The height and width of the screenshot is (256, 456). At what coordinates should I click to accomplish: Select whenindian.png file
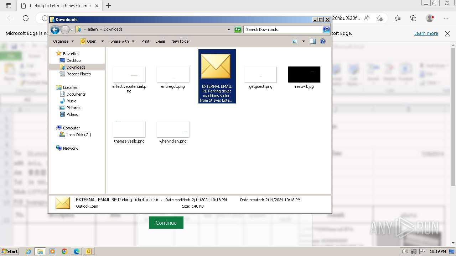[x=173, y=132]
